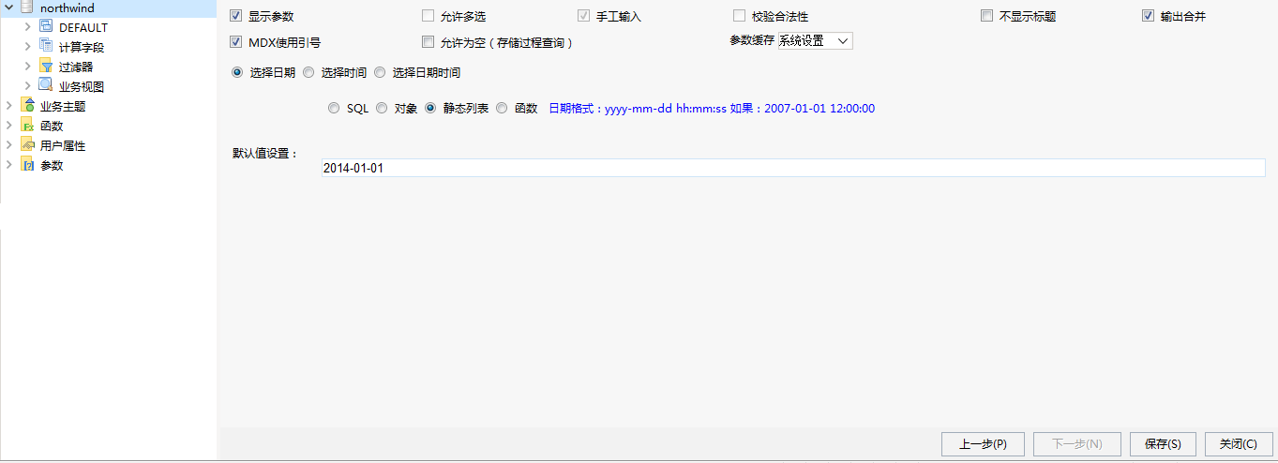The width and height of the screenshot is (1278, 463).
Task: Select the 选择日期时间 radio button
Action: (380, 72)
